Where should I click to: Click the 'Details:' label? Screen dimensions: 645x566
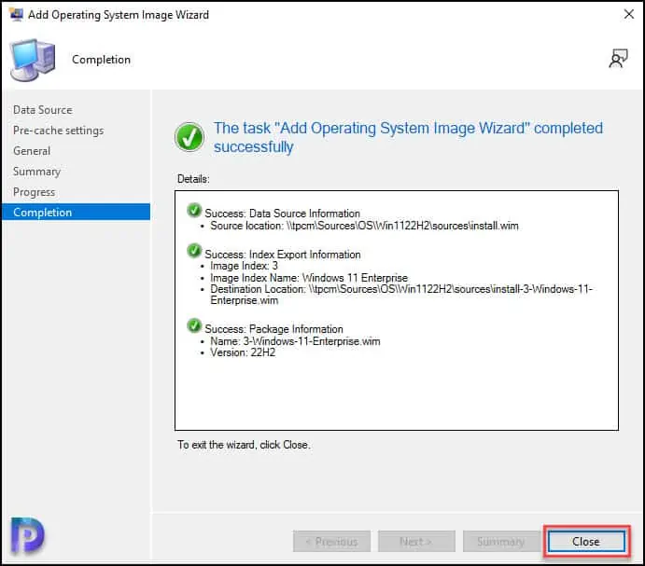tap(193, 179)
